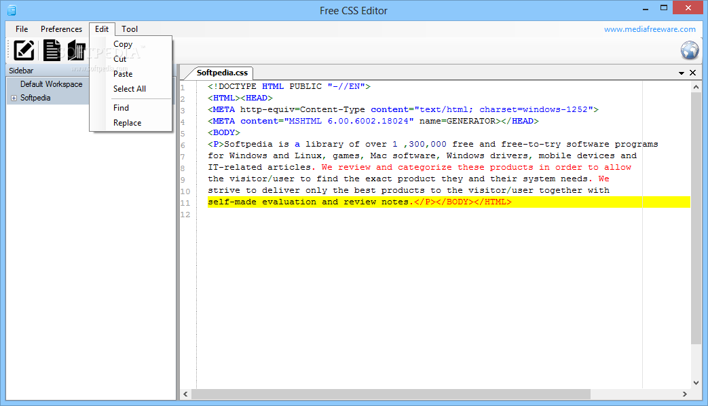The height and width of the screenshot is (406, 708).
Task: Choose Replace from the Edit menu
Action: click(x=131, y=123)
